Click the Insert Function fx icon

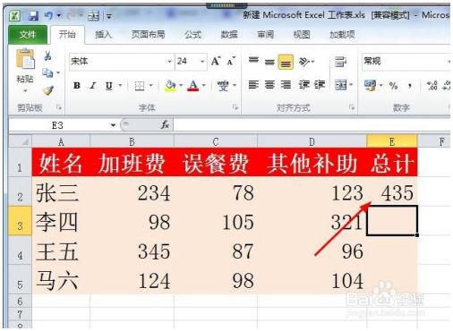(165, 124)
